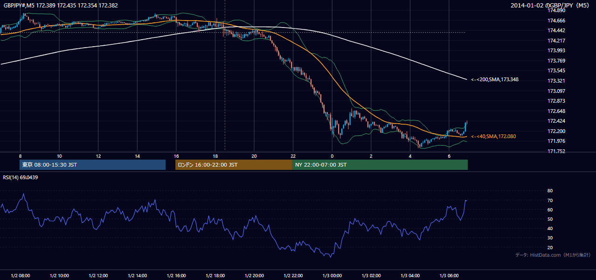Screen dimensions: 596x280
Task: Click the 1/2 14:00 bottom time label
Action: pos(137,275)
